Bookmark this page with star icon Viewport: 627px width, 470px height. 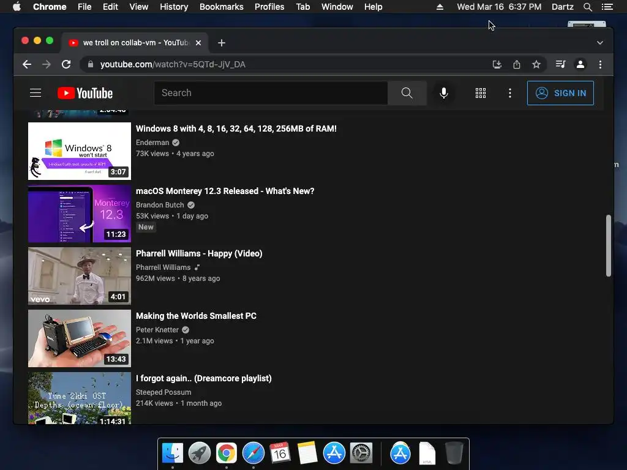click(536, 64)
